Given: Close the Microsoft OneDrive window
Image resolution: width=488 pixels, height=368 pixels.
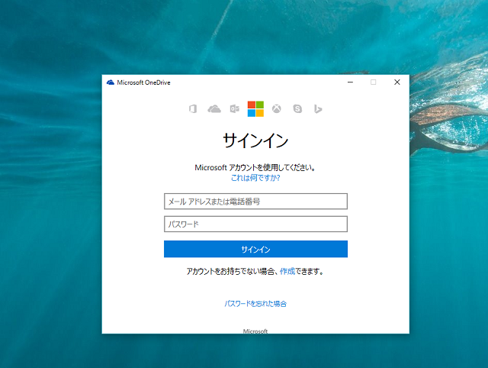Looking at the screenshot, I should tap(397, 82).
